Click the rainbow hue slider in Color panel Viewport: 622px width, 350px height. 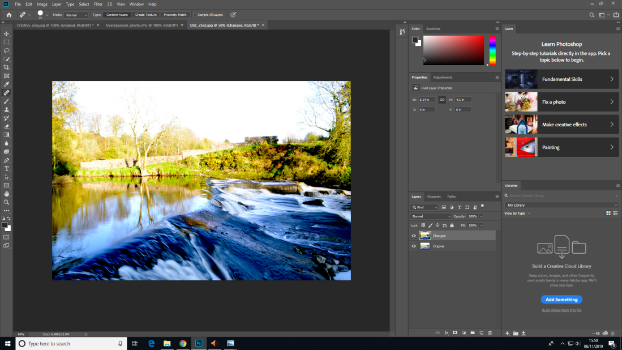[492, 50]
